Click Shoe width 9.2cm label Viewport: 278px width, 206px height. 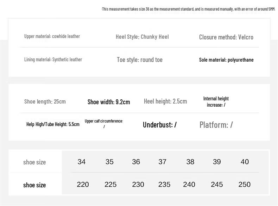pos(109,102)
